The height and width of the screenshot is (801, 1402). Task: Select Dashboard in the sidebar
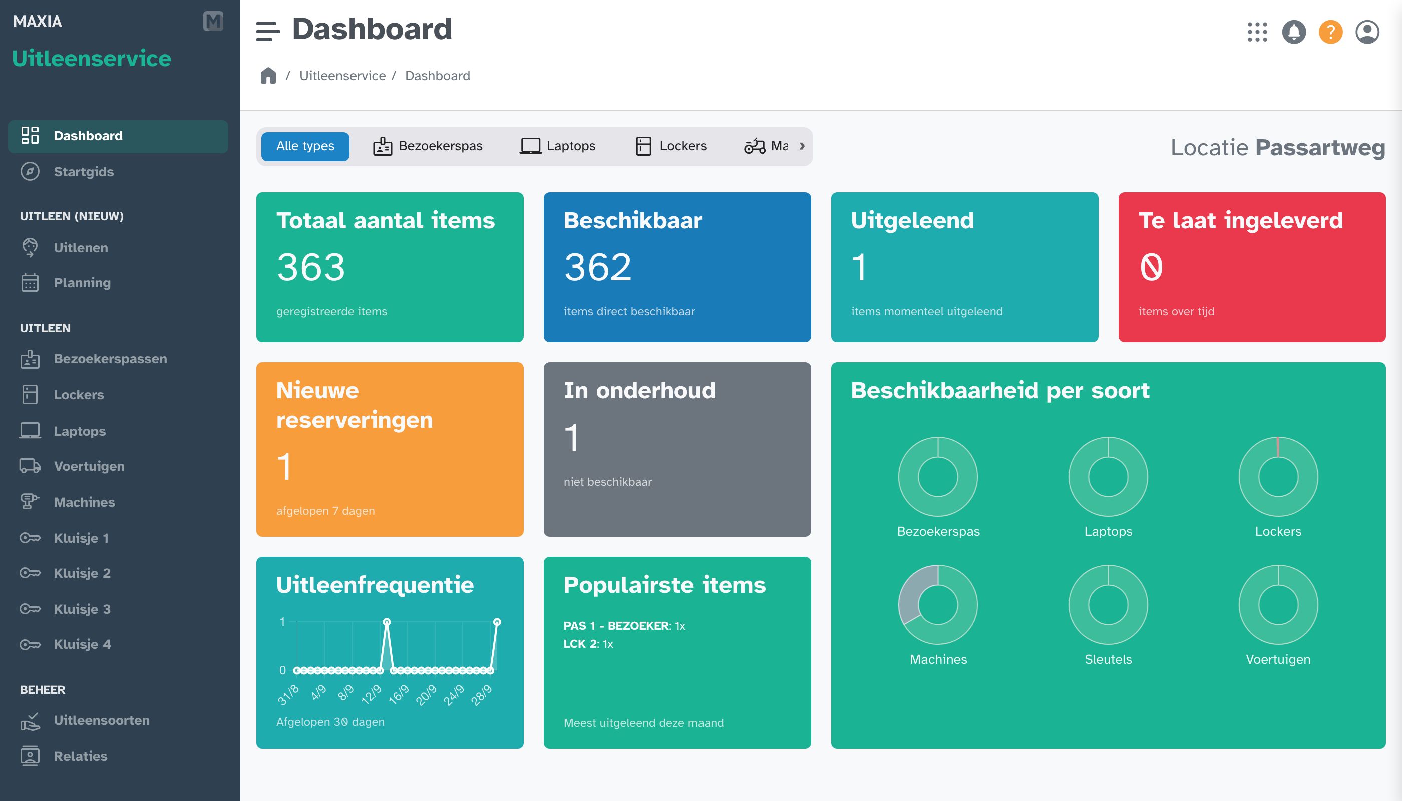click(x=118, y=136)
